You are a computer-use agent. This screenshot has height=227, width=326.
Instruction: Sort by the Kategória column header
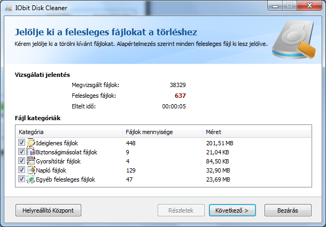pos(69,132)
